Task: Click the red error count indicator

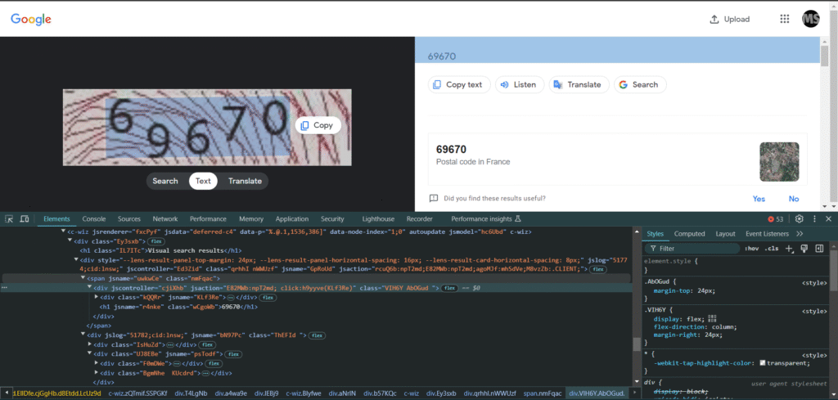Action: [x=776, y=219]
